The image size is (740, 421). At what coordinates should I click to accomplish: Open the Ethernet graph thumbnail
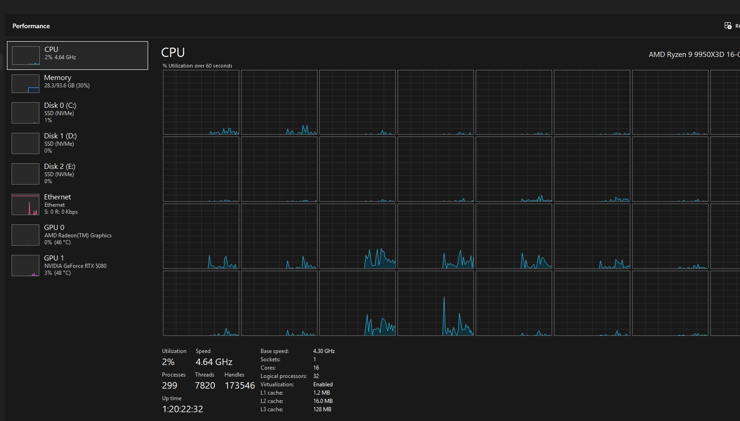(25, 204)
